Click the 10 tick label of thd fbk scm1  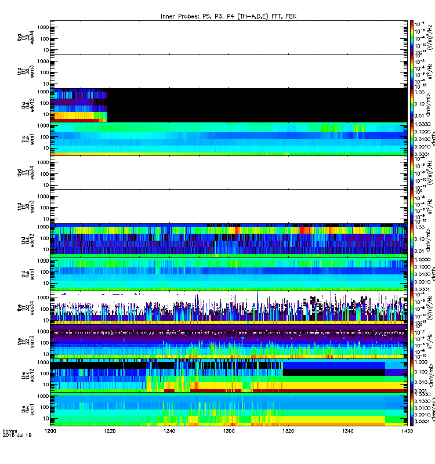coord(46,283)
